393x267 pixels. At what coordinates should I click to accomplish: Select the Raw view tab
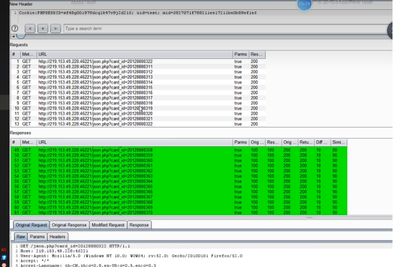pos(20,237)
